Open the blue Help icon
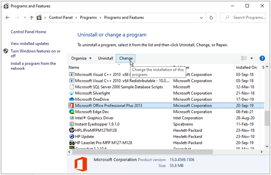Image resolution: width=271 pixels, height=175 pixels. (x=262, y=58)
